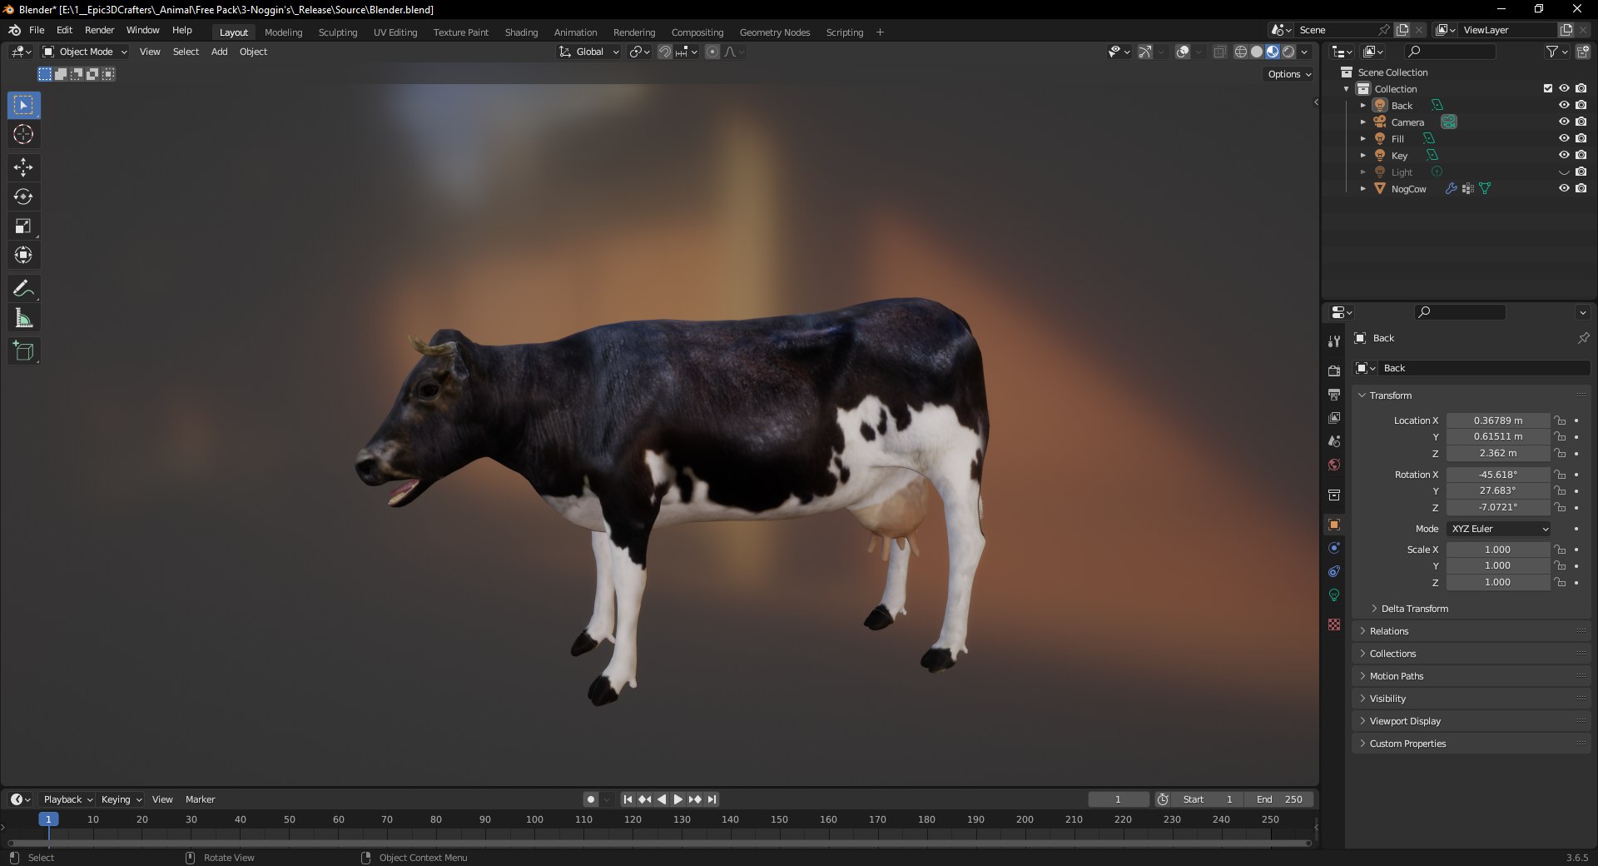
Task: Select the Rotate tool
Action: pos(23,197)
